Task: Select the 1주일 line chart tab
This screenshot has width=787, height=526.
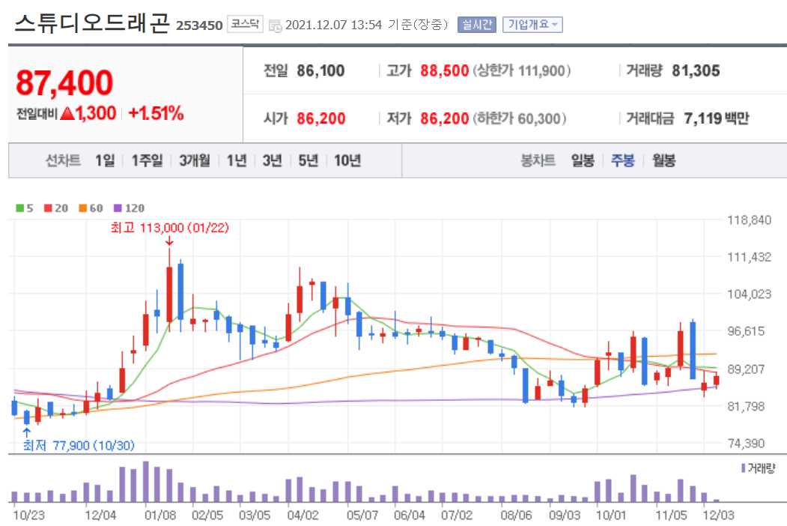Action: (147, 160)
